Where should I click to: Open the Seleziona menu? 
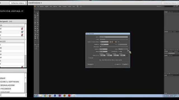pyautogui.click(x=55, y=6)
